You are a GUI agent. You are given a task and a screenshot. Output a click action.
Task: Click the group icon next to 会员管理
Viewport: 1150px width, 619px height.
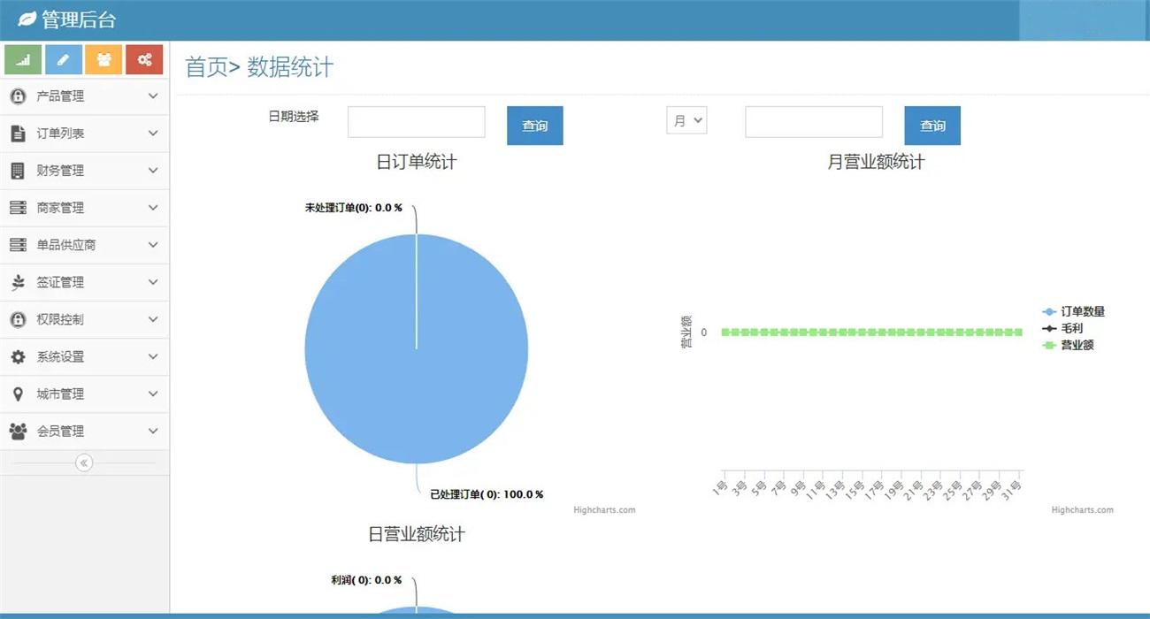18,431
